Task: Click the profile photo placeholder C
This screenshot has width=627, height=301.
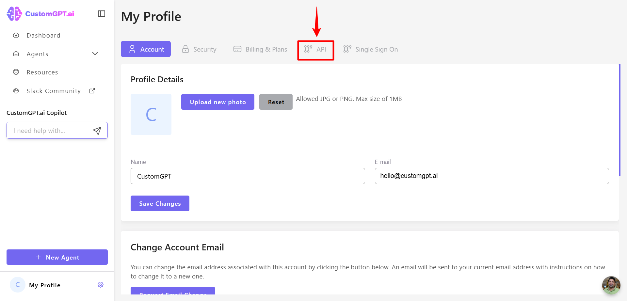Action: point(151,114)
